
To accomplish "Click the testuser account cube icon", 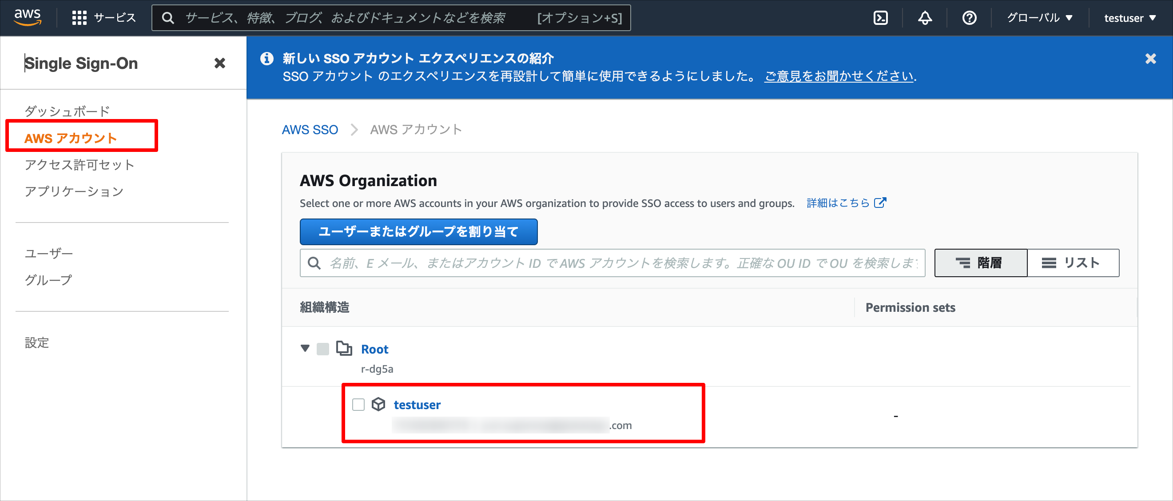I will (378, 404).
